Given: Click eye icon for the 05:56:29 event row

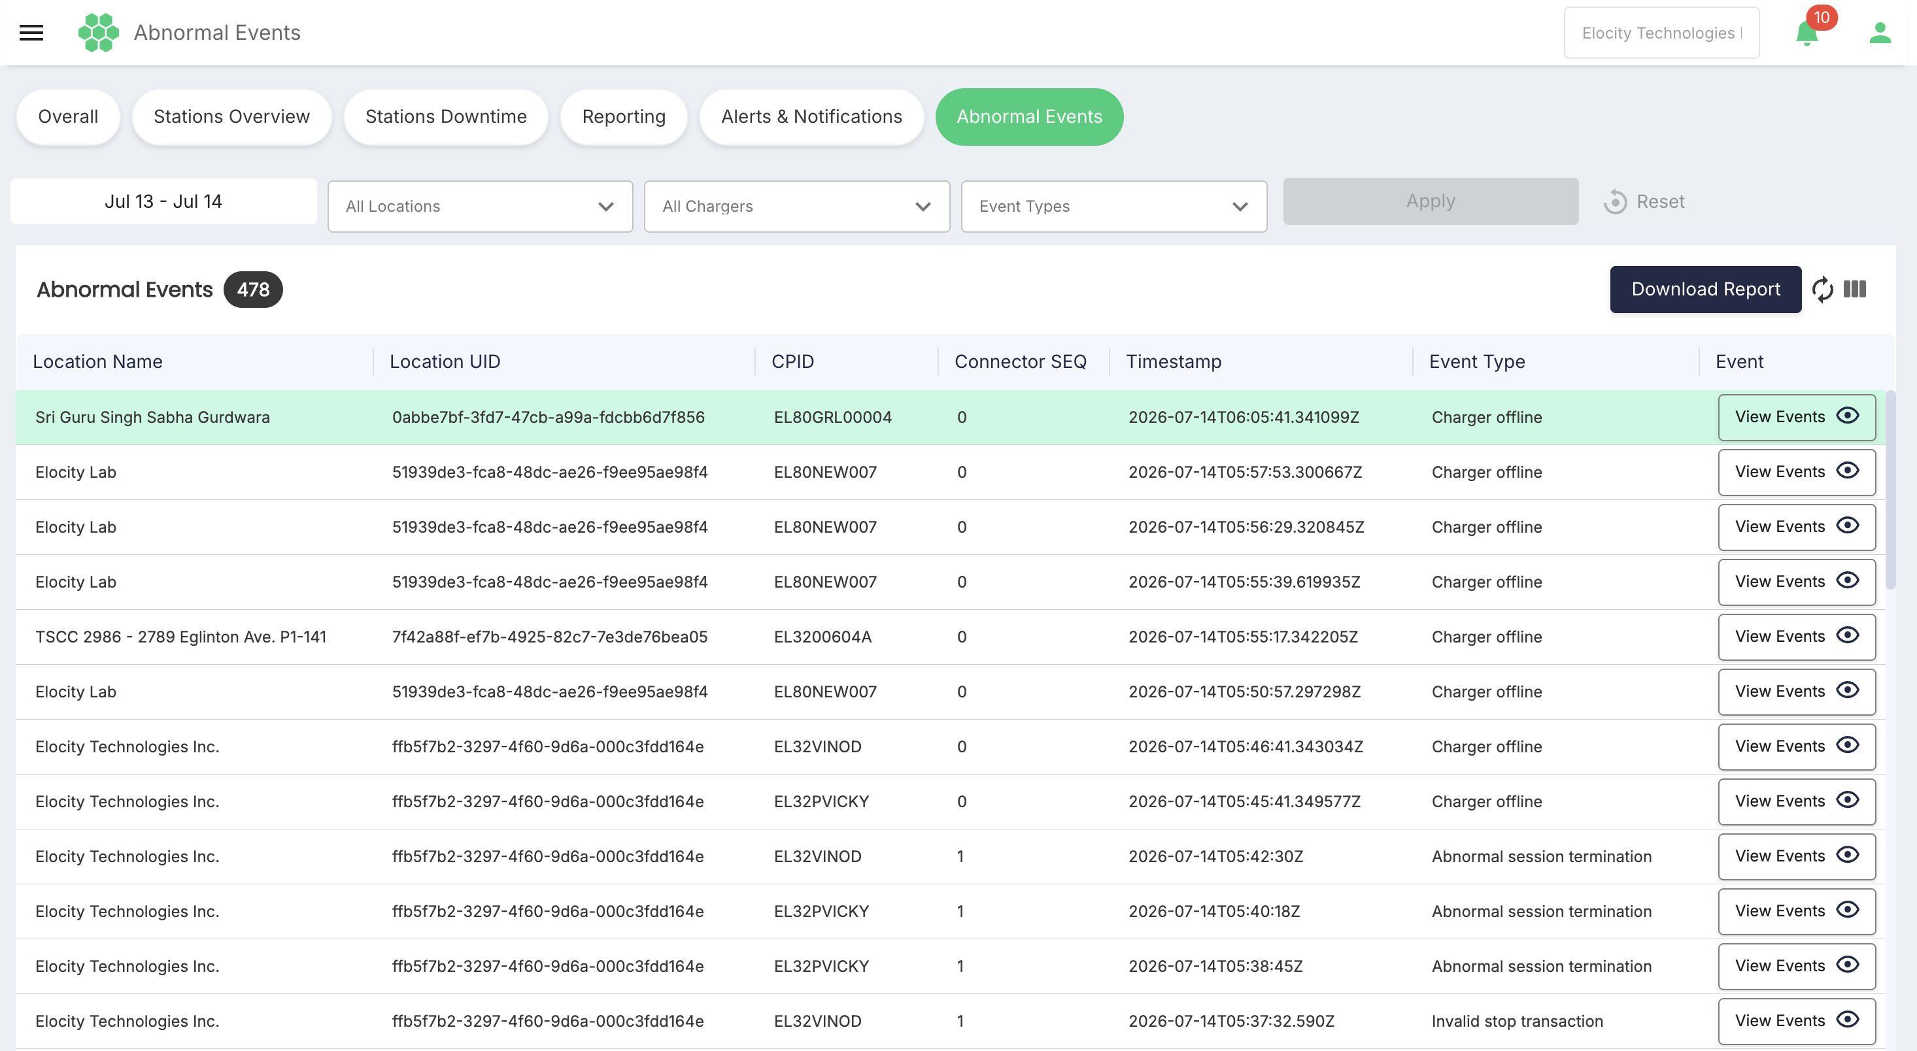Looking at the screenshot, I should (1847, 526).
